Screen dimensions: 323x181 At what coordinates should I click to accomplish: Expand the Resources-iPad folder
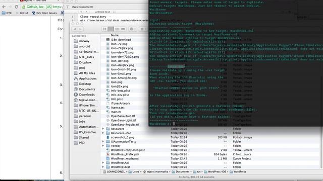[x=103, y=133]
